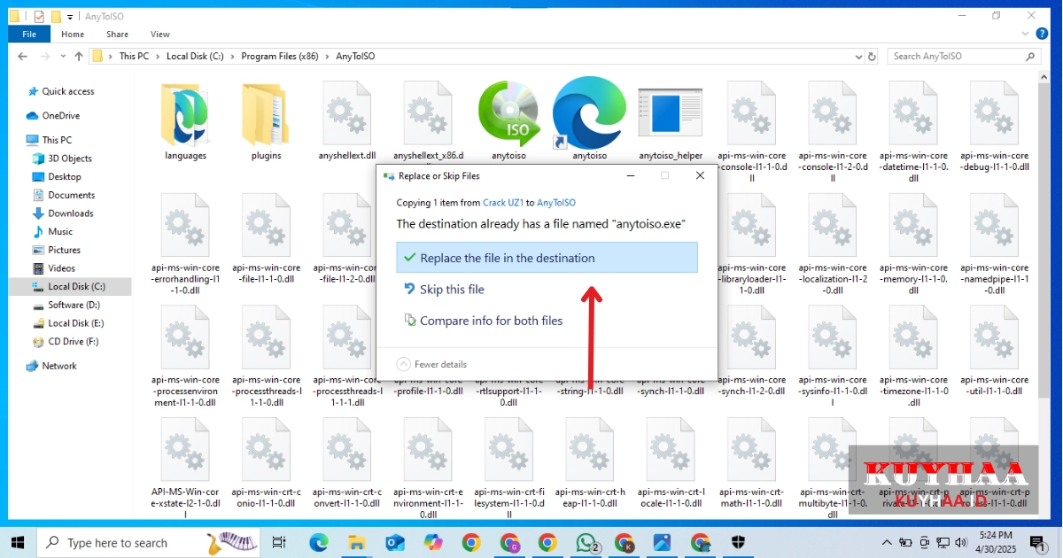Click Skip this file option
This screenshot has height=558, width=1063.
coord(452,290)
